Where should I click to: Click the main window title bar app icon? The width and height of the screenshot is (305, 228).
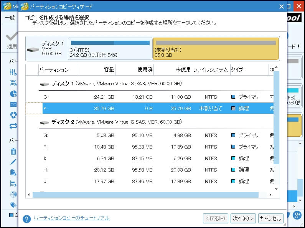tap(7, 7)
